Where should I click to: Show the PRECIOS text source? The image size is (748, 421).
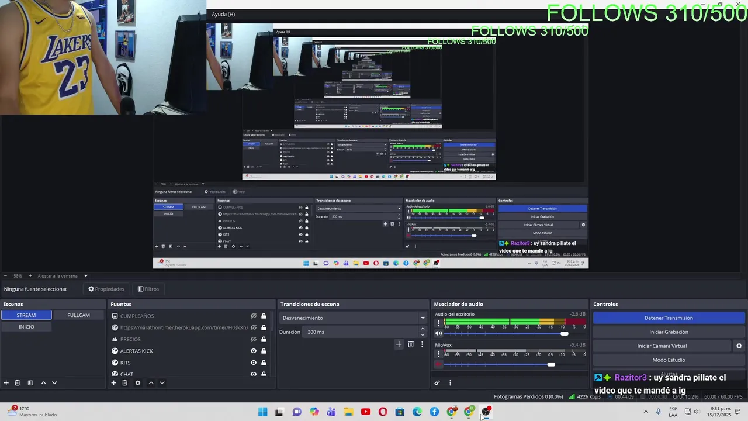(254, 339)
